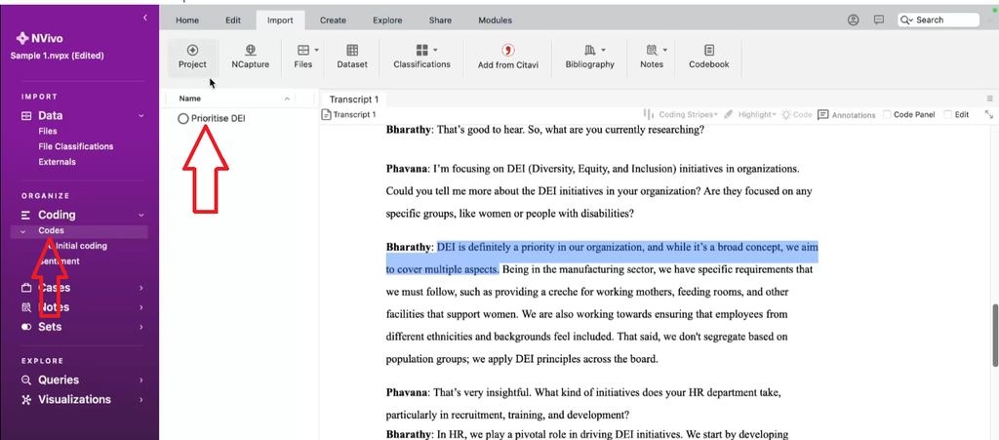Open Annotations panel
The image size is (999, 440).
click(x=846, y=114)
